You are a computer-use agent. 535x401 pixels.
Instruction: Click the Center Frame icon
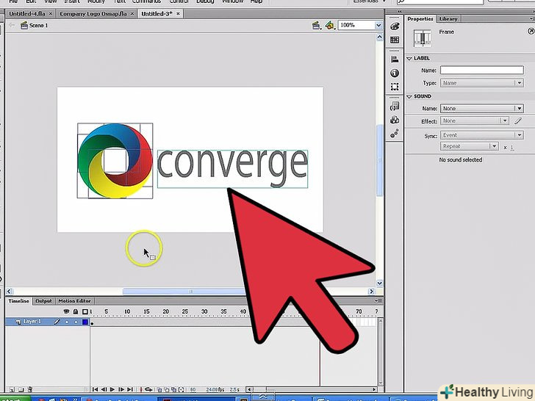coord(141,389)
